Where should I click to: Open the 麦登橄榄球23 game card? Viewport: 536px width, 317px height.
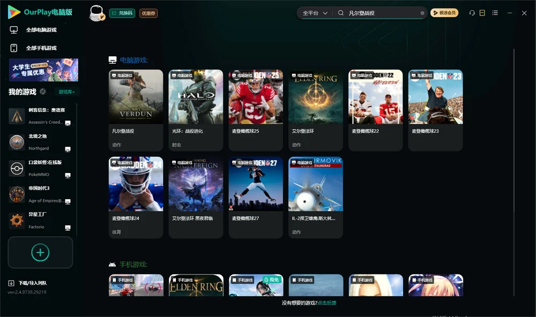(x=435, y=110)
